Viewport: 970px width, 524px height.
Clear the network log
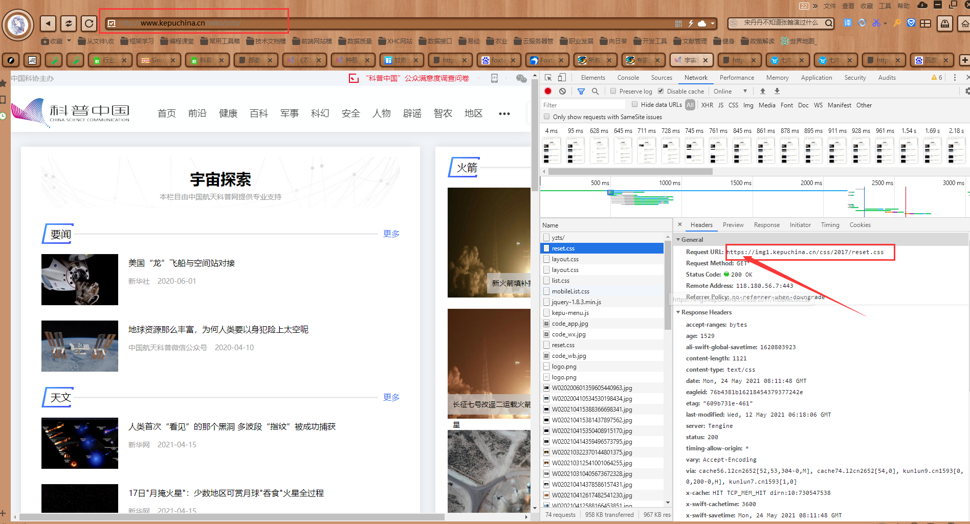pyautogui.click(x=562, y=91)
